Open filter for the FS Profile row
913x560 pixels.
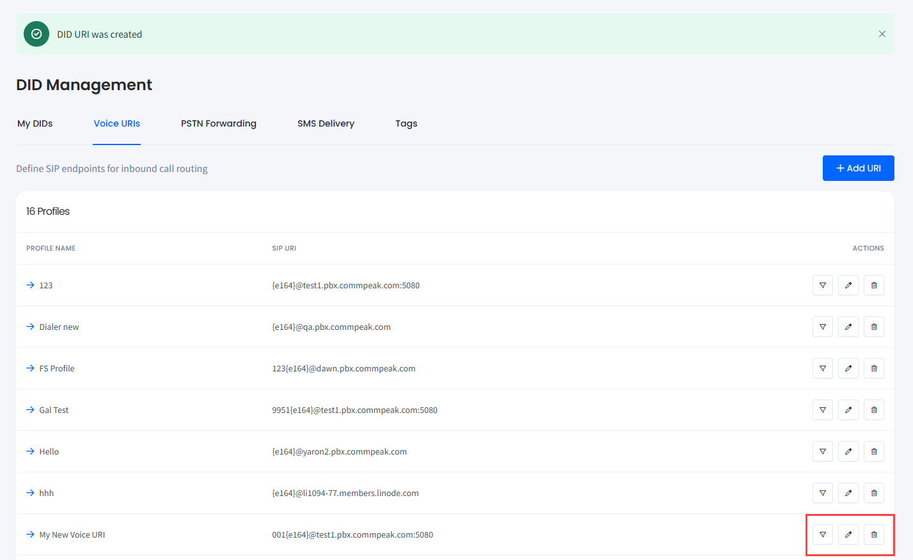(823, 368)
